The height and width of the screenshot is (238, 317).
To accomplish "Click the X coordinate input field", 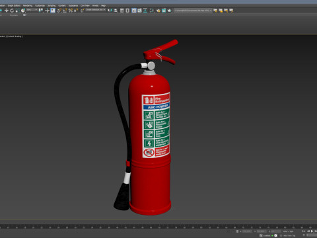I will tap(247, 231).
